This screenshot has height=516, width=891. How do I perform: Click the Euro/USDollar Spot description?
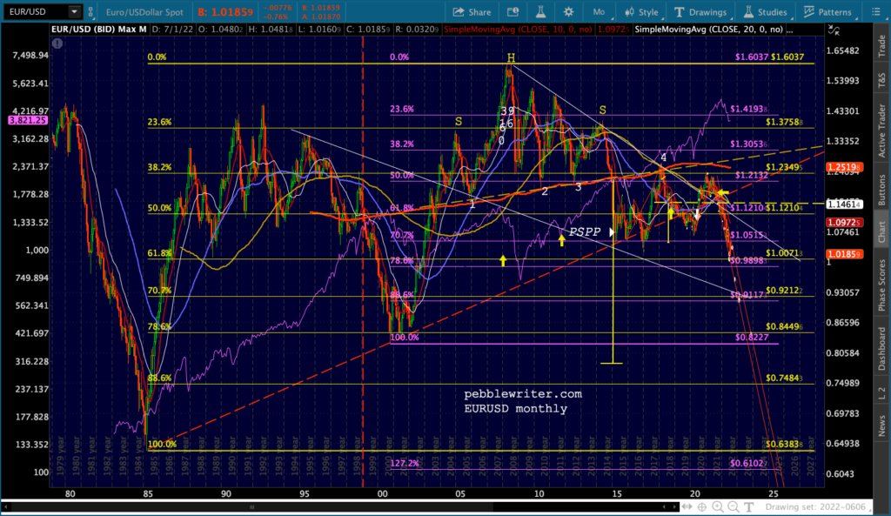point(145,12)
